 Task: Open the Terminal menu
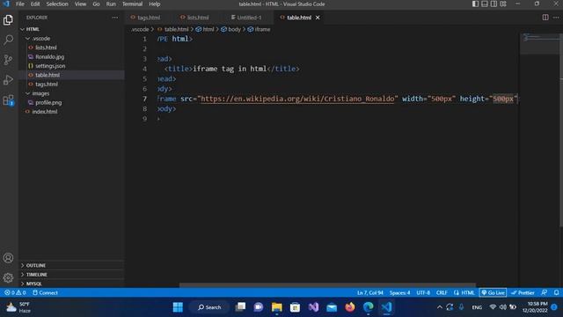(133, 4)
